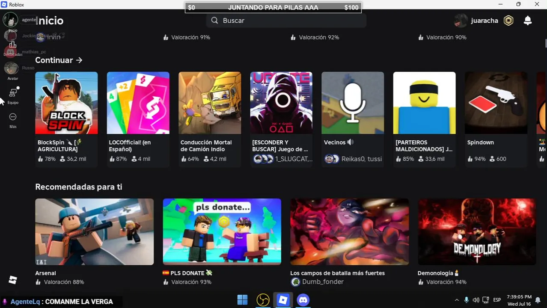Open the LOCOfficial card game thumbnail
The height and width of the screenshot is (308, 547).
[138, 103]
